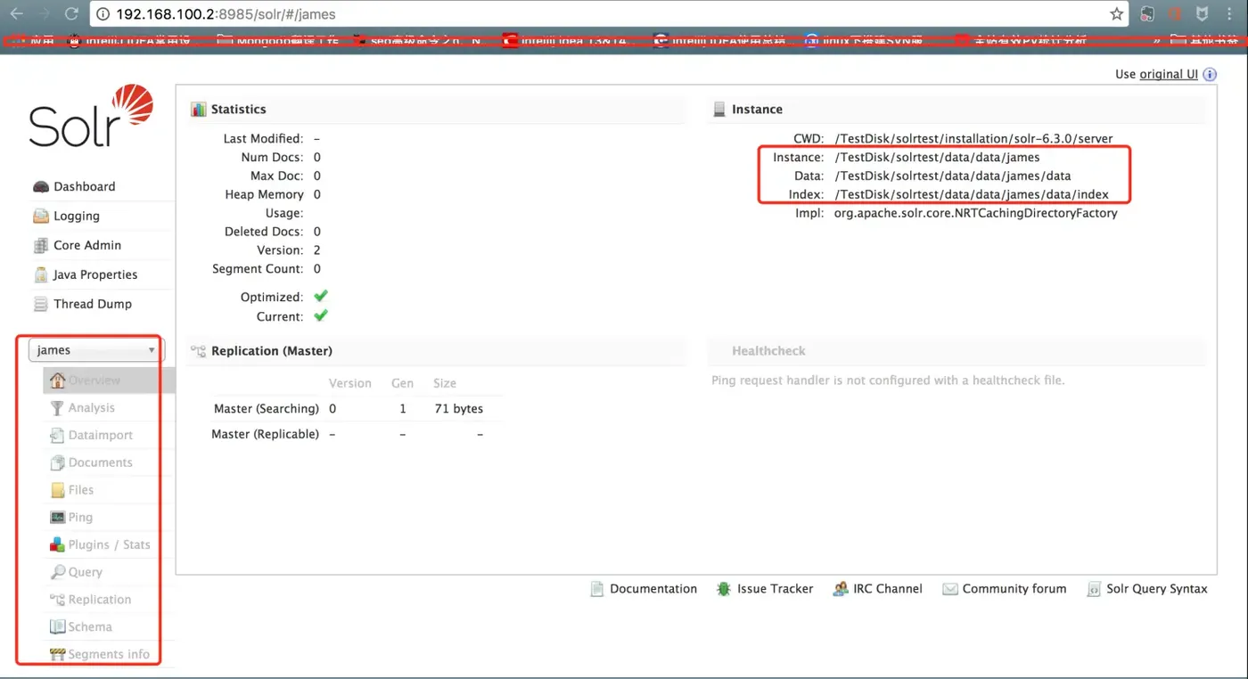Click the Replication (Master) heading icon

click(198, 351)
